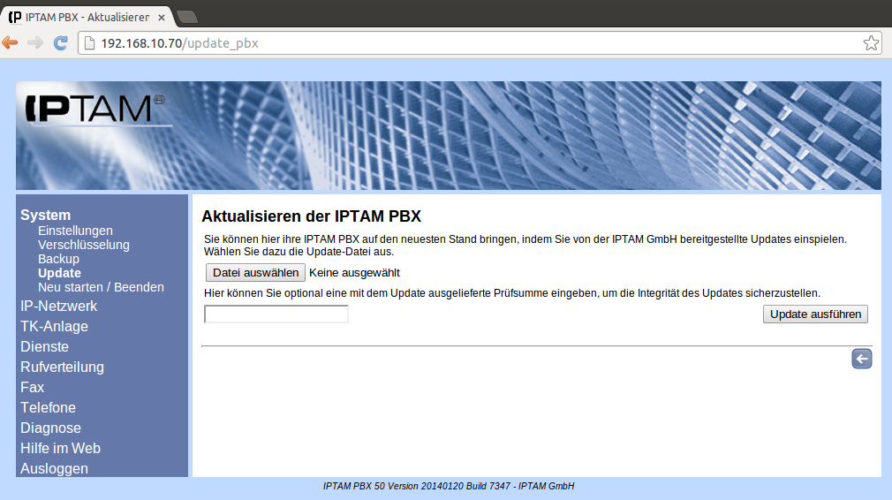This screenshot has width=892, height=500.
Task: Click the browser back arrow
Action: (11, 42)
